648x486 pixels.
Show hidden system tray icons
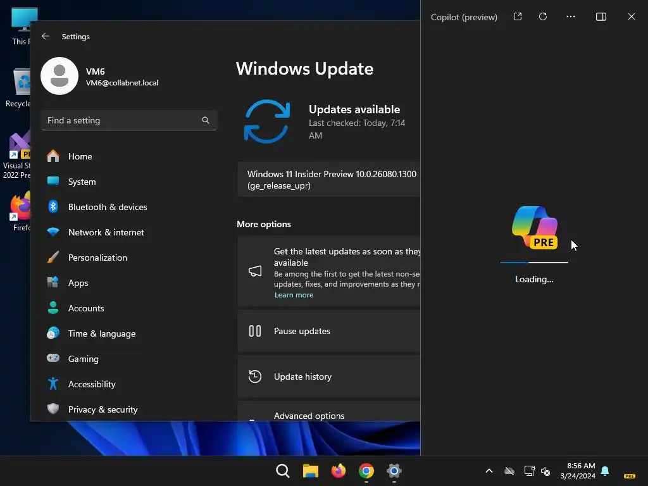click(489, 471)
